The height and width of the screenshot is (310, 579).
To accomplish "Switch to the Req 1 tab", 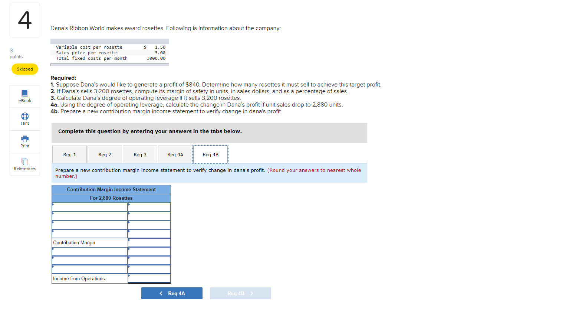I will click(x=69, y=154).
